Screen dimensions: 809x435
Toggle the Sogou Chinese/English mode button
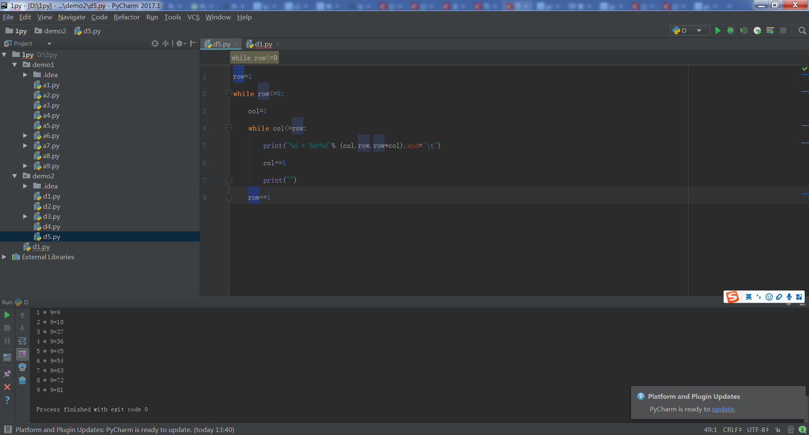pos(749,297)
